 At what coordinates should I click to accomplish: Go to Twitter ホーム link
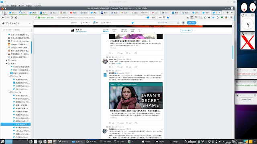click(x=74, y=23)
